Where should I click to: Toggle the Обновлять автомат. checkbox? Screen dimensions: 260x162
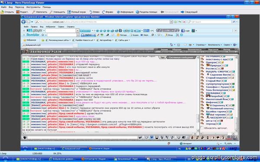202,128
